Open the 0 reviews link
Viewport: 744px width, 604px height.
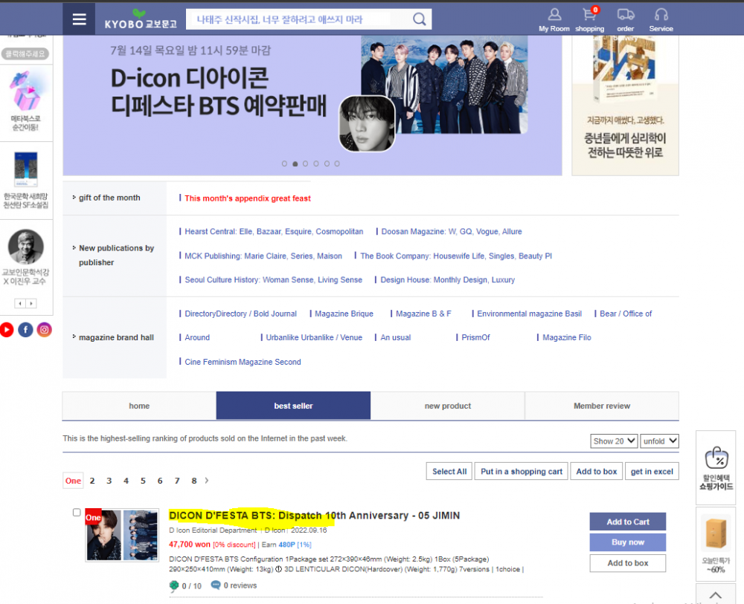(234, 585)
